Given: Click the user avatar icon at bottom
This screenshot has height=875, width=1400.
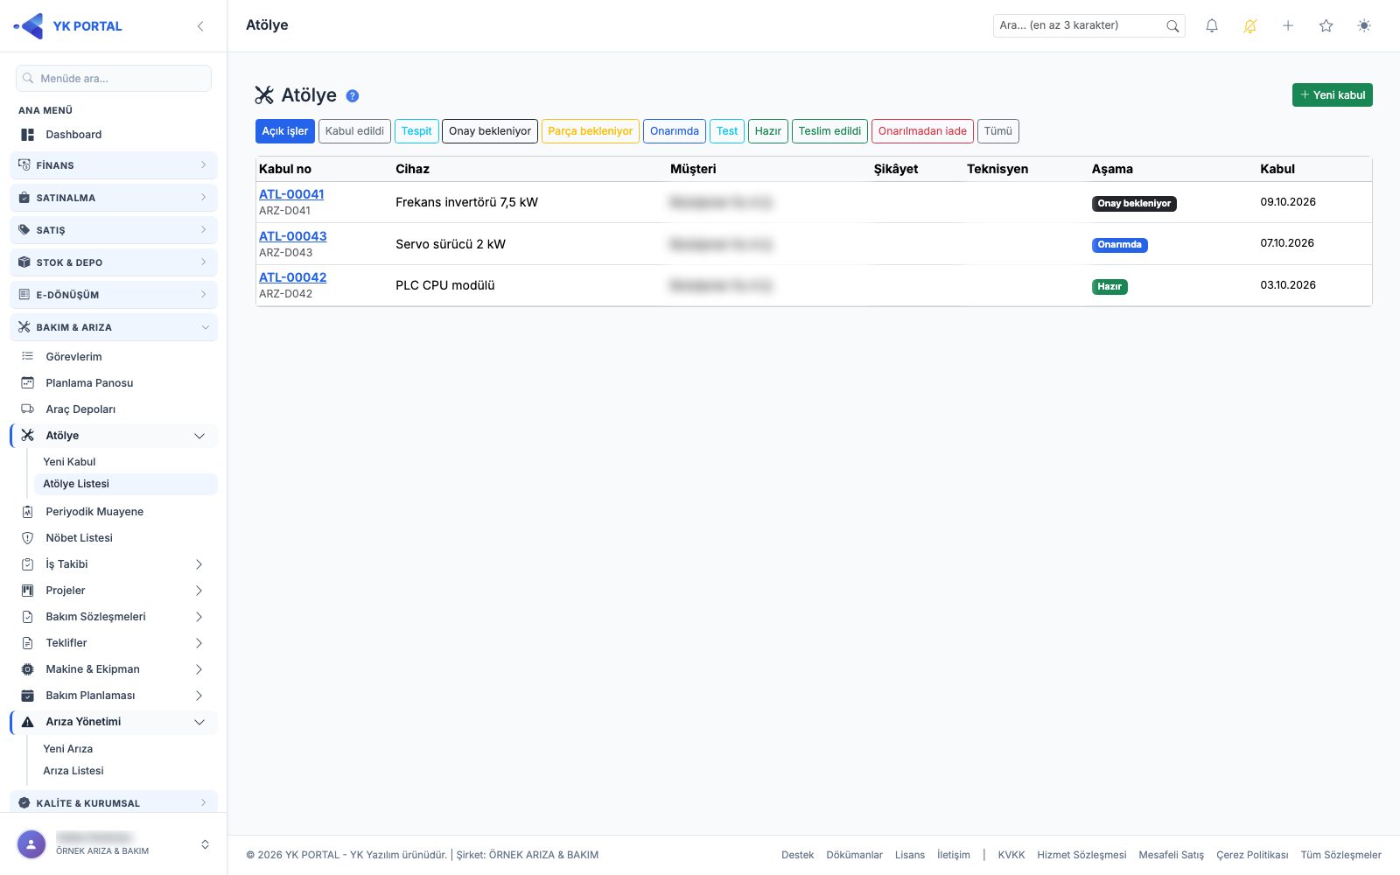Looking at the screenshot, I should tap(31, 844).
